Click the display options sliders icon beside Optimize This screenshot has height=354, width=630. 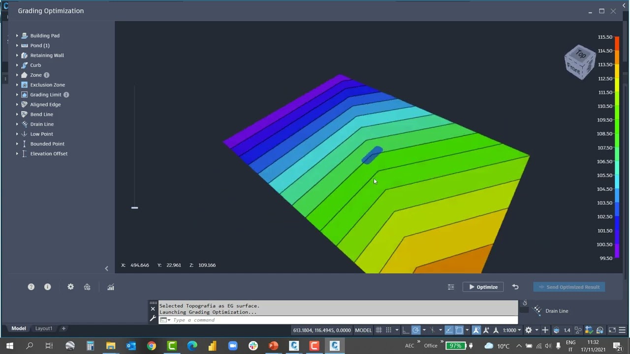[451, 287]
